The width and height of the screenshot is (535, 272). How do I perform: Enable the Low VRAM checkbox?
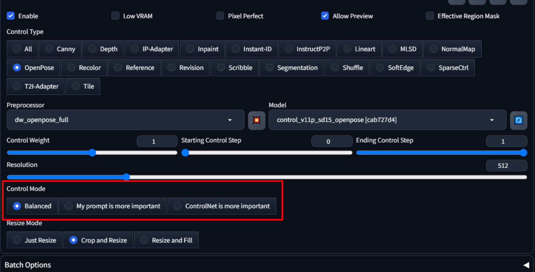click(116, 16)
